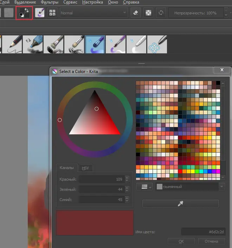Click the foreground/background color selector
232x248 pixels.
click(24, 13)
